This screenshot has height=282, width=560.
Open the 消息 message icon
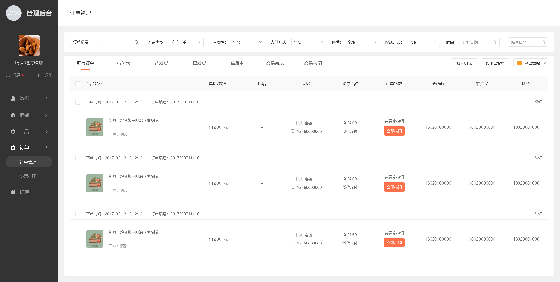[8, 75]
